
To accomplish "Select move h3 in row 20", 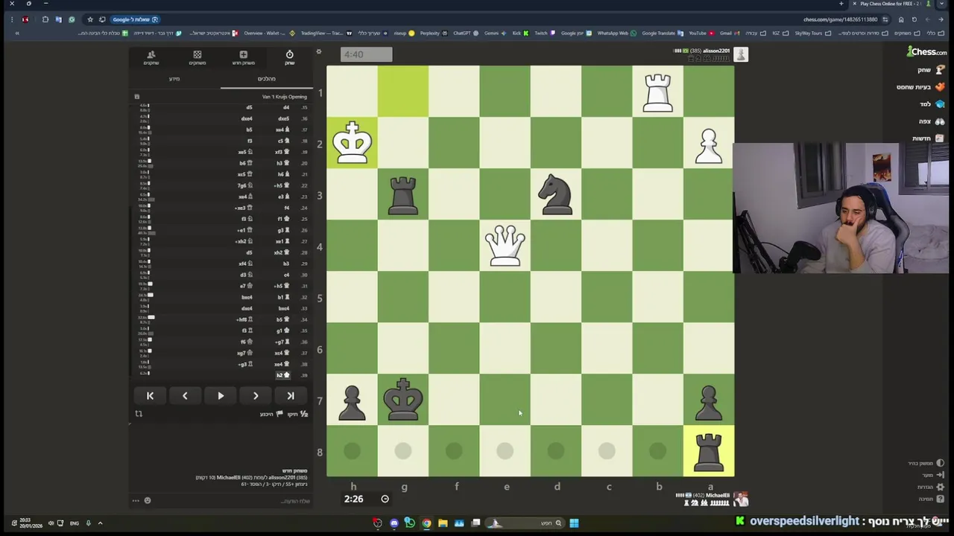I will tap(282, 163).
